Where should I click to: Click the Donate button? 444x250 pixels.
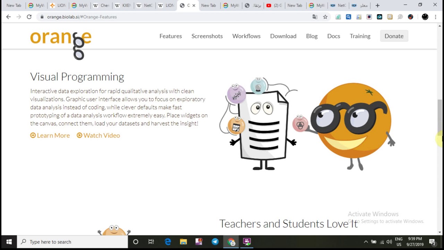[x=394, y=36]
